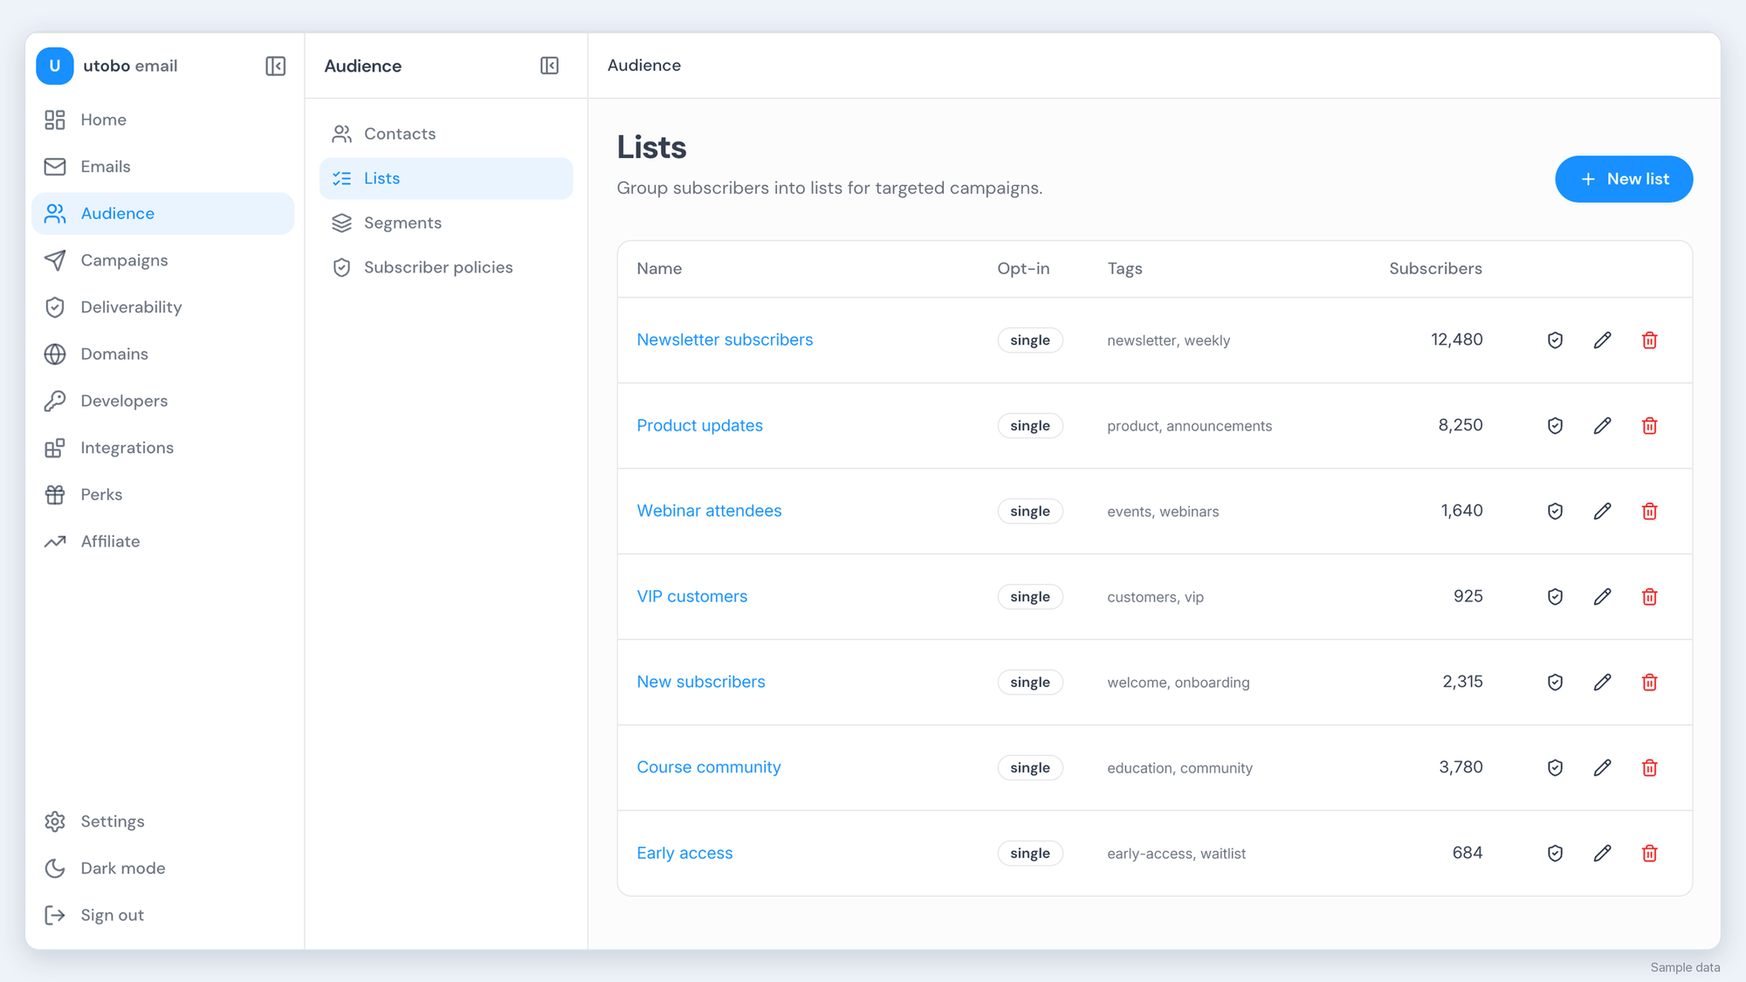The width and height of the screenshot is (1746, 982).
Task: Go to Home in sidebar
Action: click(x=162, y=120)
